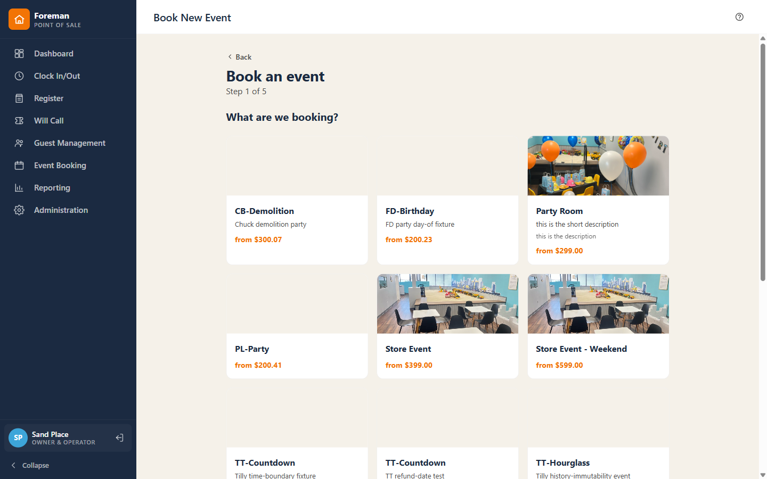Click the price 'from $299.00'
Image resolution: width=767 pixels, height=479 pixels.
click(559, 251)
